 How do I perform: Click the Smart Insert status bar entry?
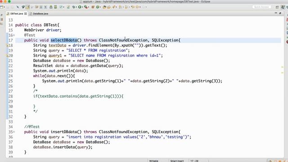point(177,161)
